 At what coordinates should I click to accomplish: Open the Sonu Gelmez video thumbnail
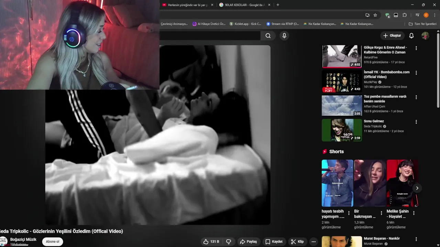pyautogui.click(x=342, y=130)
